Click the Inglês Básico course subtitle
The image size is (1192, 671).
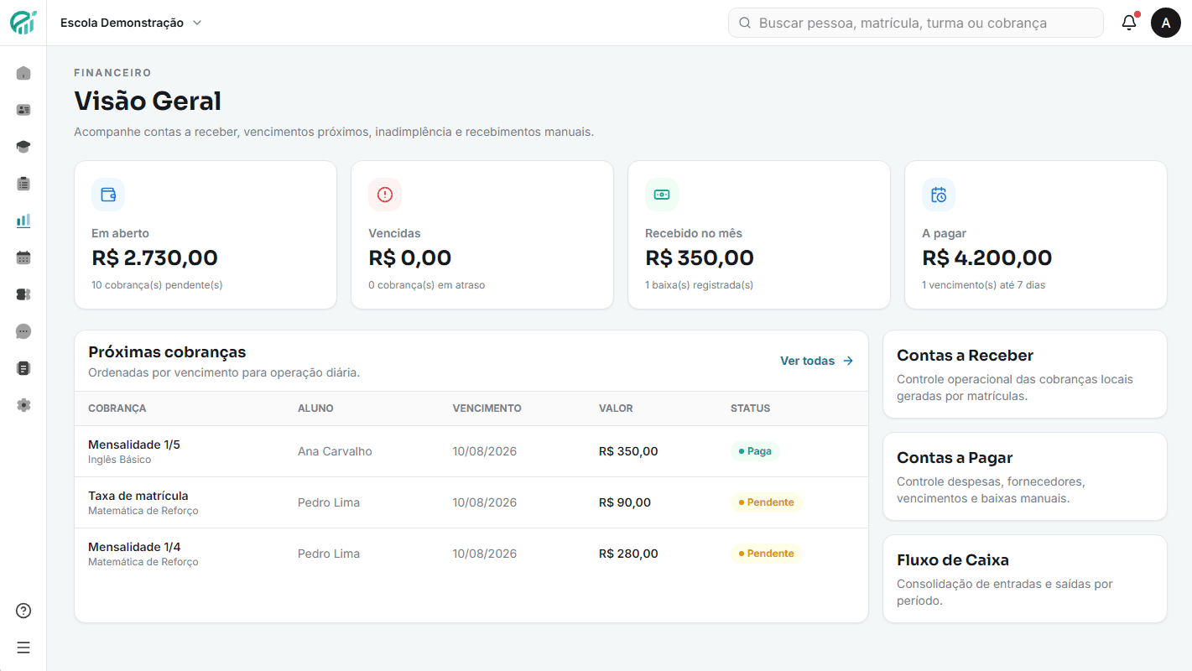(x=120, y=460)
